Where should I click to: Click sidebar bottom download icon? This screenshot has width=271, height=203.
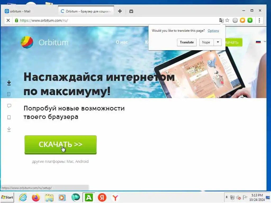click(9, 129)
